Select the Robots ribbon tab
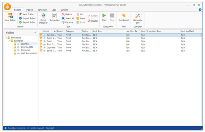This screenshot has height=132, width=205. (17, 10)
